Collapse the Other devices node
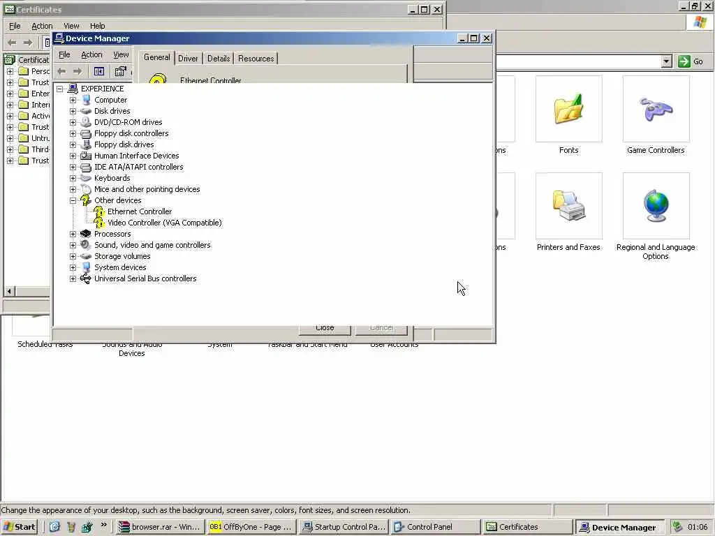 point(73,200)
